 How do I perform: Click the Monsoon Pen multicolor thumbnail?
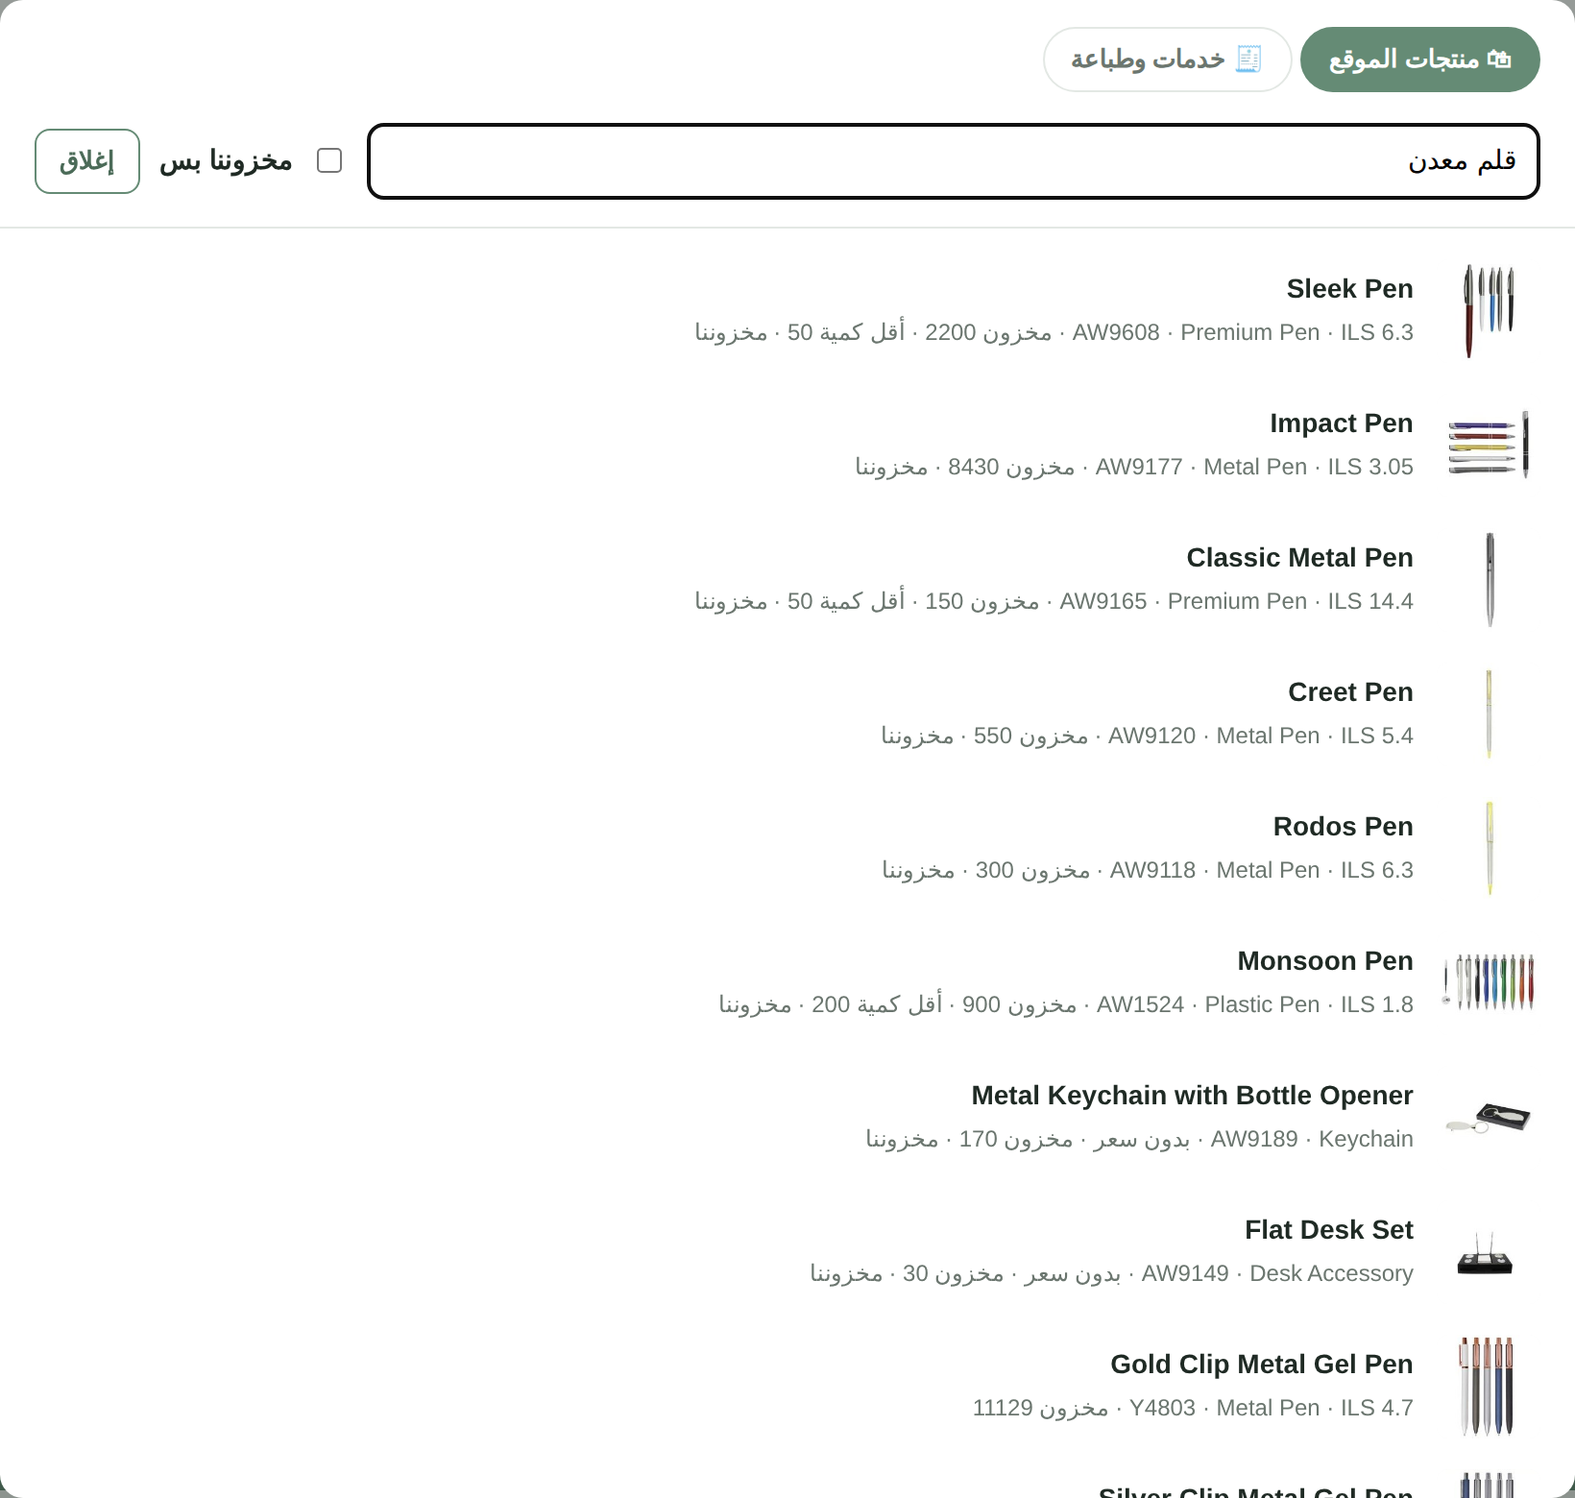1489,983
